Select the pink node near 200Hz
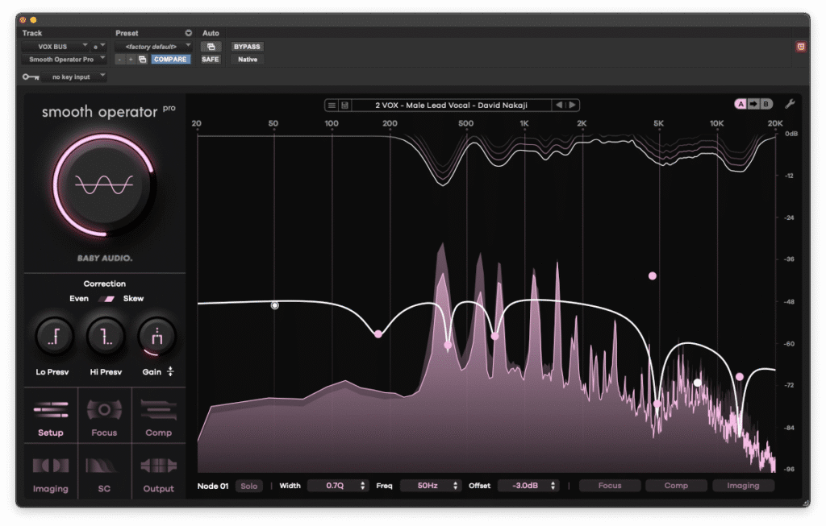Screen dimensions: 826x526 point(378,334)
